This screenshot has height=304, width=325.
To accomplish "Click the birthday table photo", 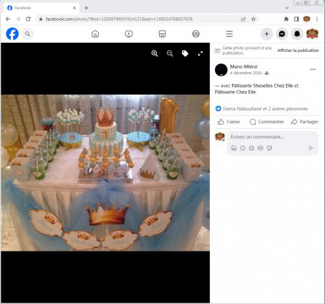I will point(105,173).
